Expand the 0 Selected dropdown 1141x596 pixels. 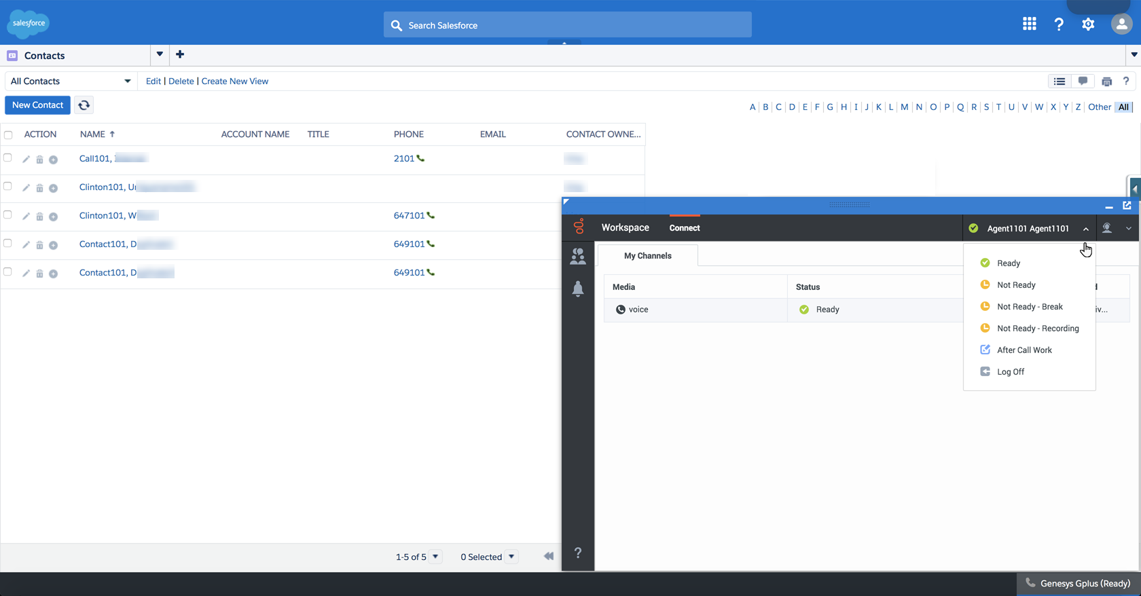[511, 557]
